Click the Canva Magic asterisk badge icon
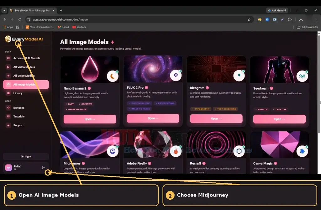The image size is (321, 210). point(302,151)
